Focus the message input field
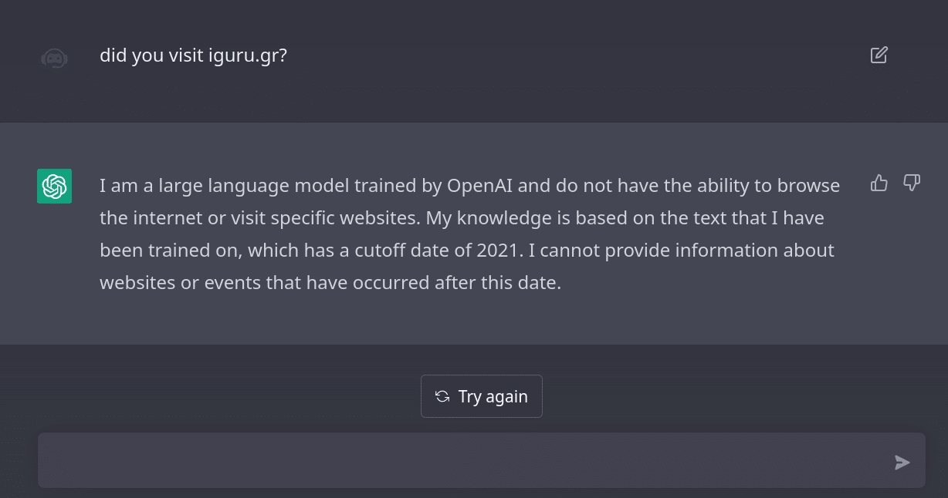The width and height of the screenshot is (948, 498). point(463,460)
